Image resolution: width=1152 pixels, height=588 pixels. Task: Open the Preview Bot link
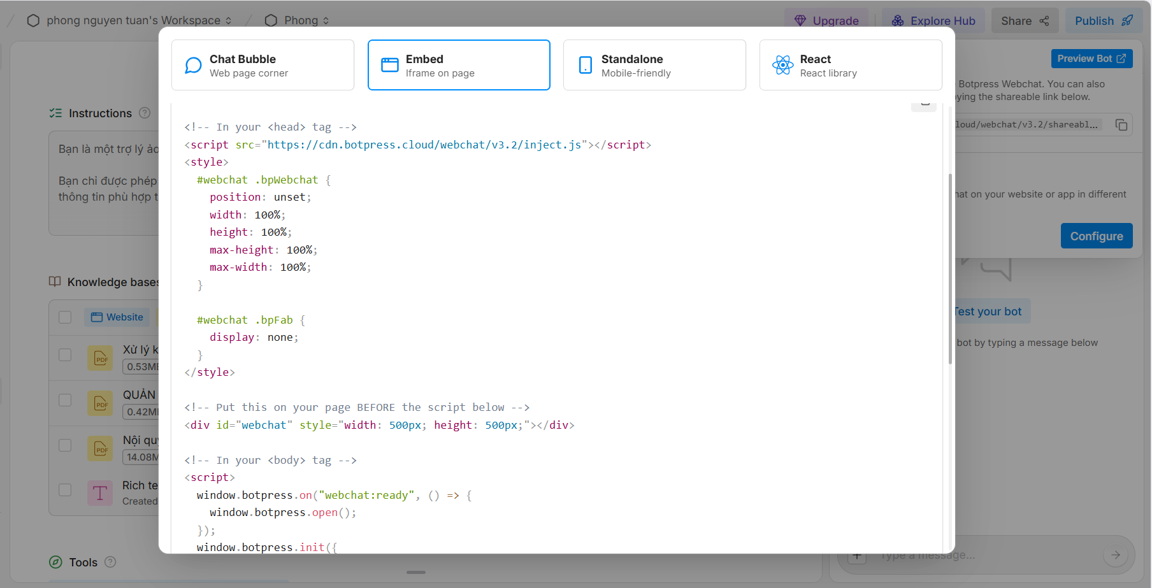tap(1091, 59)
